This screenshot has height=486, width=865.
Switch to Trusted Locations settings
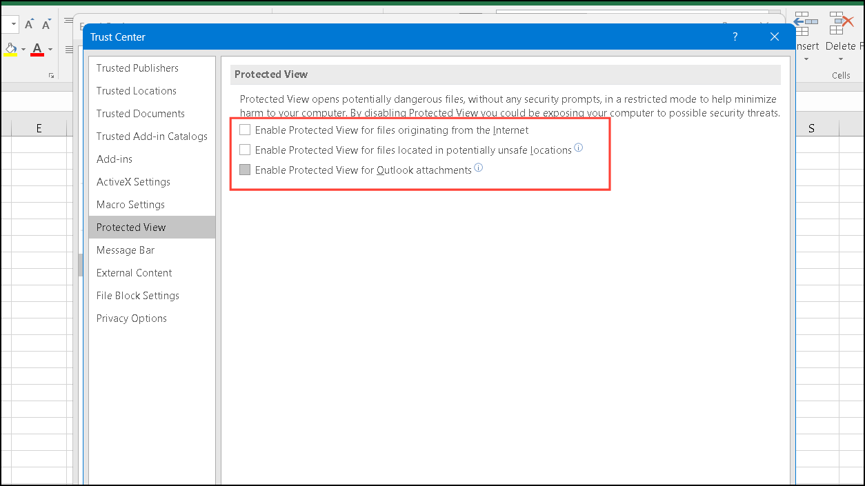[136, 90]
